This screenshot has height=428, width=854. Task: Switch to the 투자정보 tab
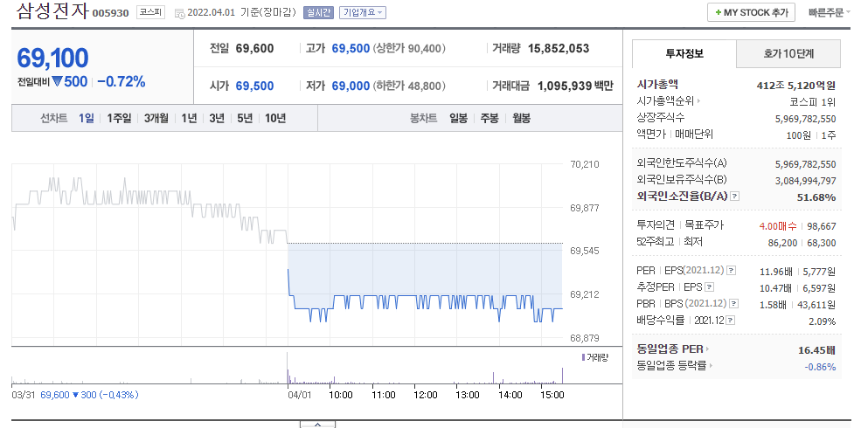tap(684, 53)
